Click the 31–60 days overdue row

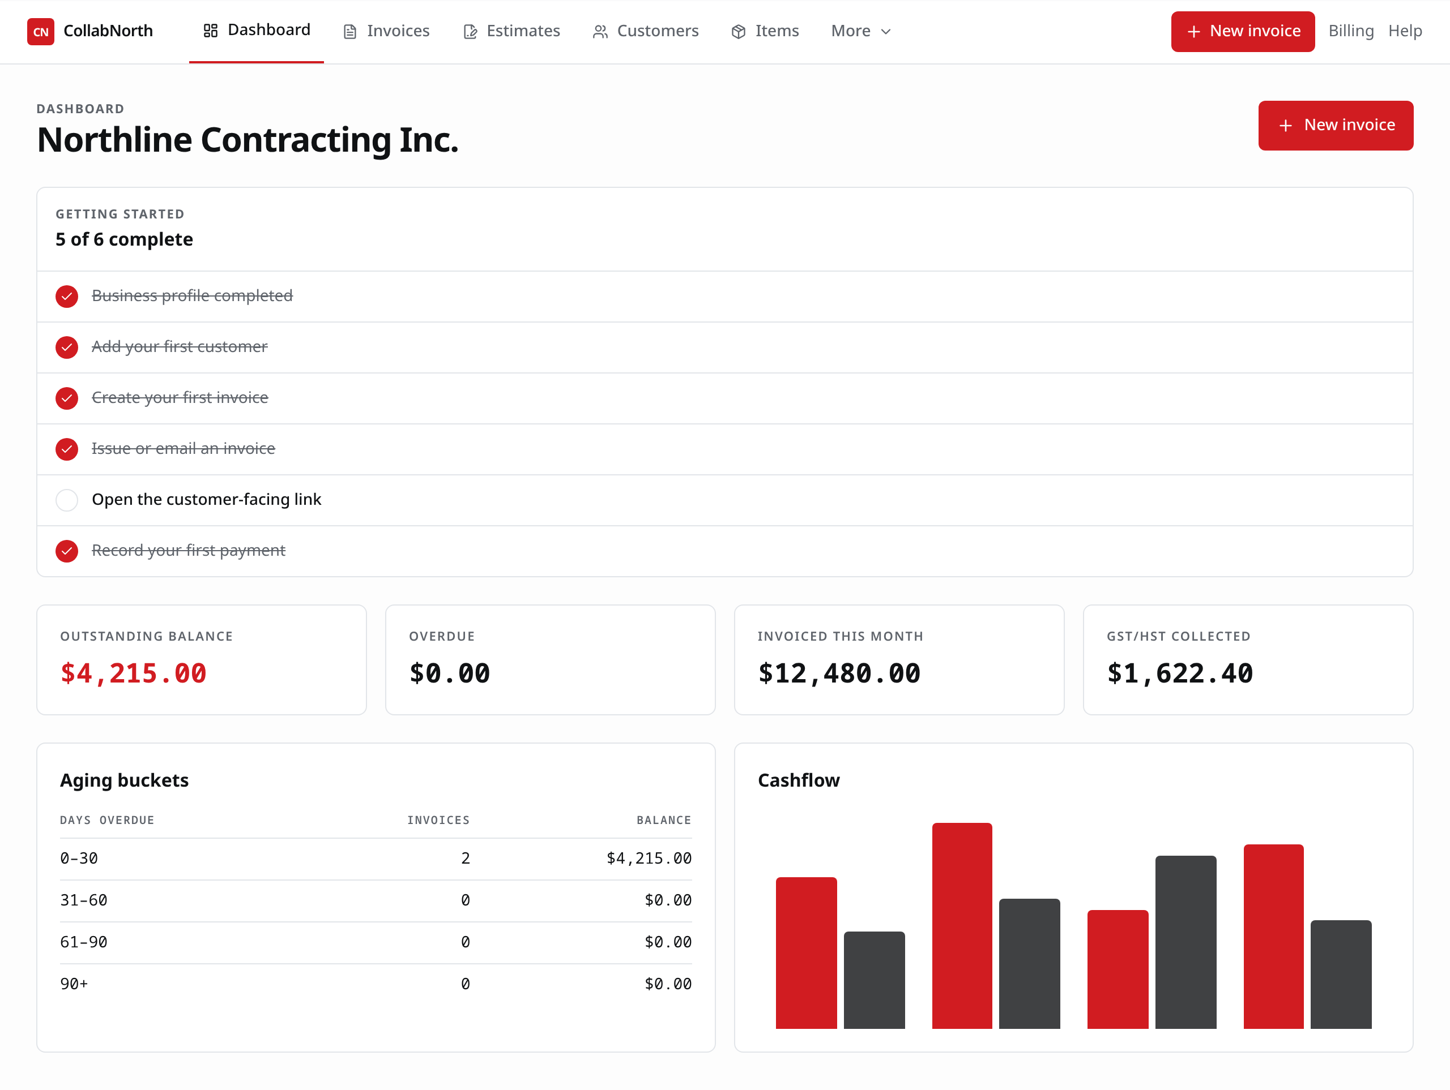(x=376, y=900)
